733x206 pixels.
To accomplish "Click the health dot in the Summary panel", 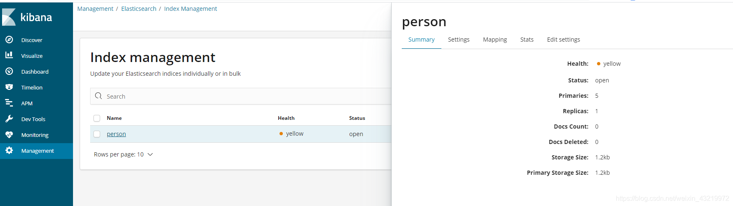I will (599, 64).
